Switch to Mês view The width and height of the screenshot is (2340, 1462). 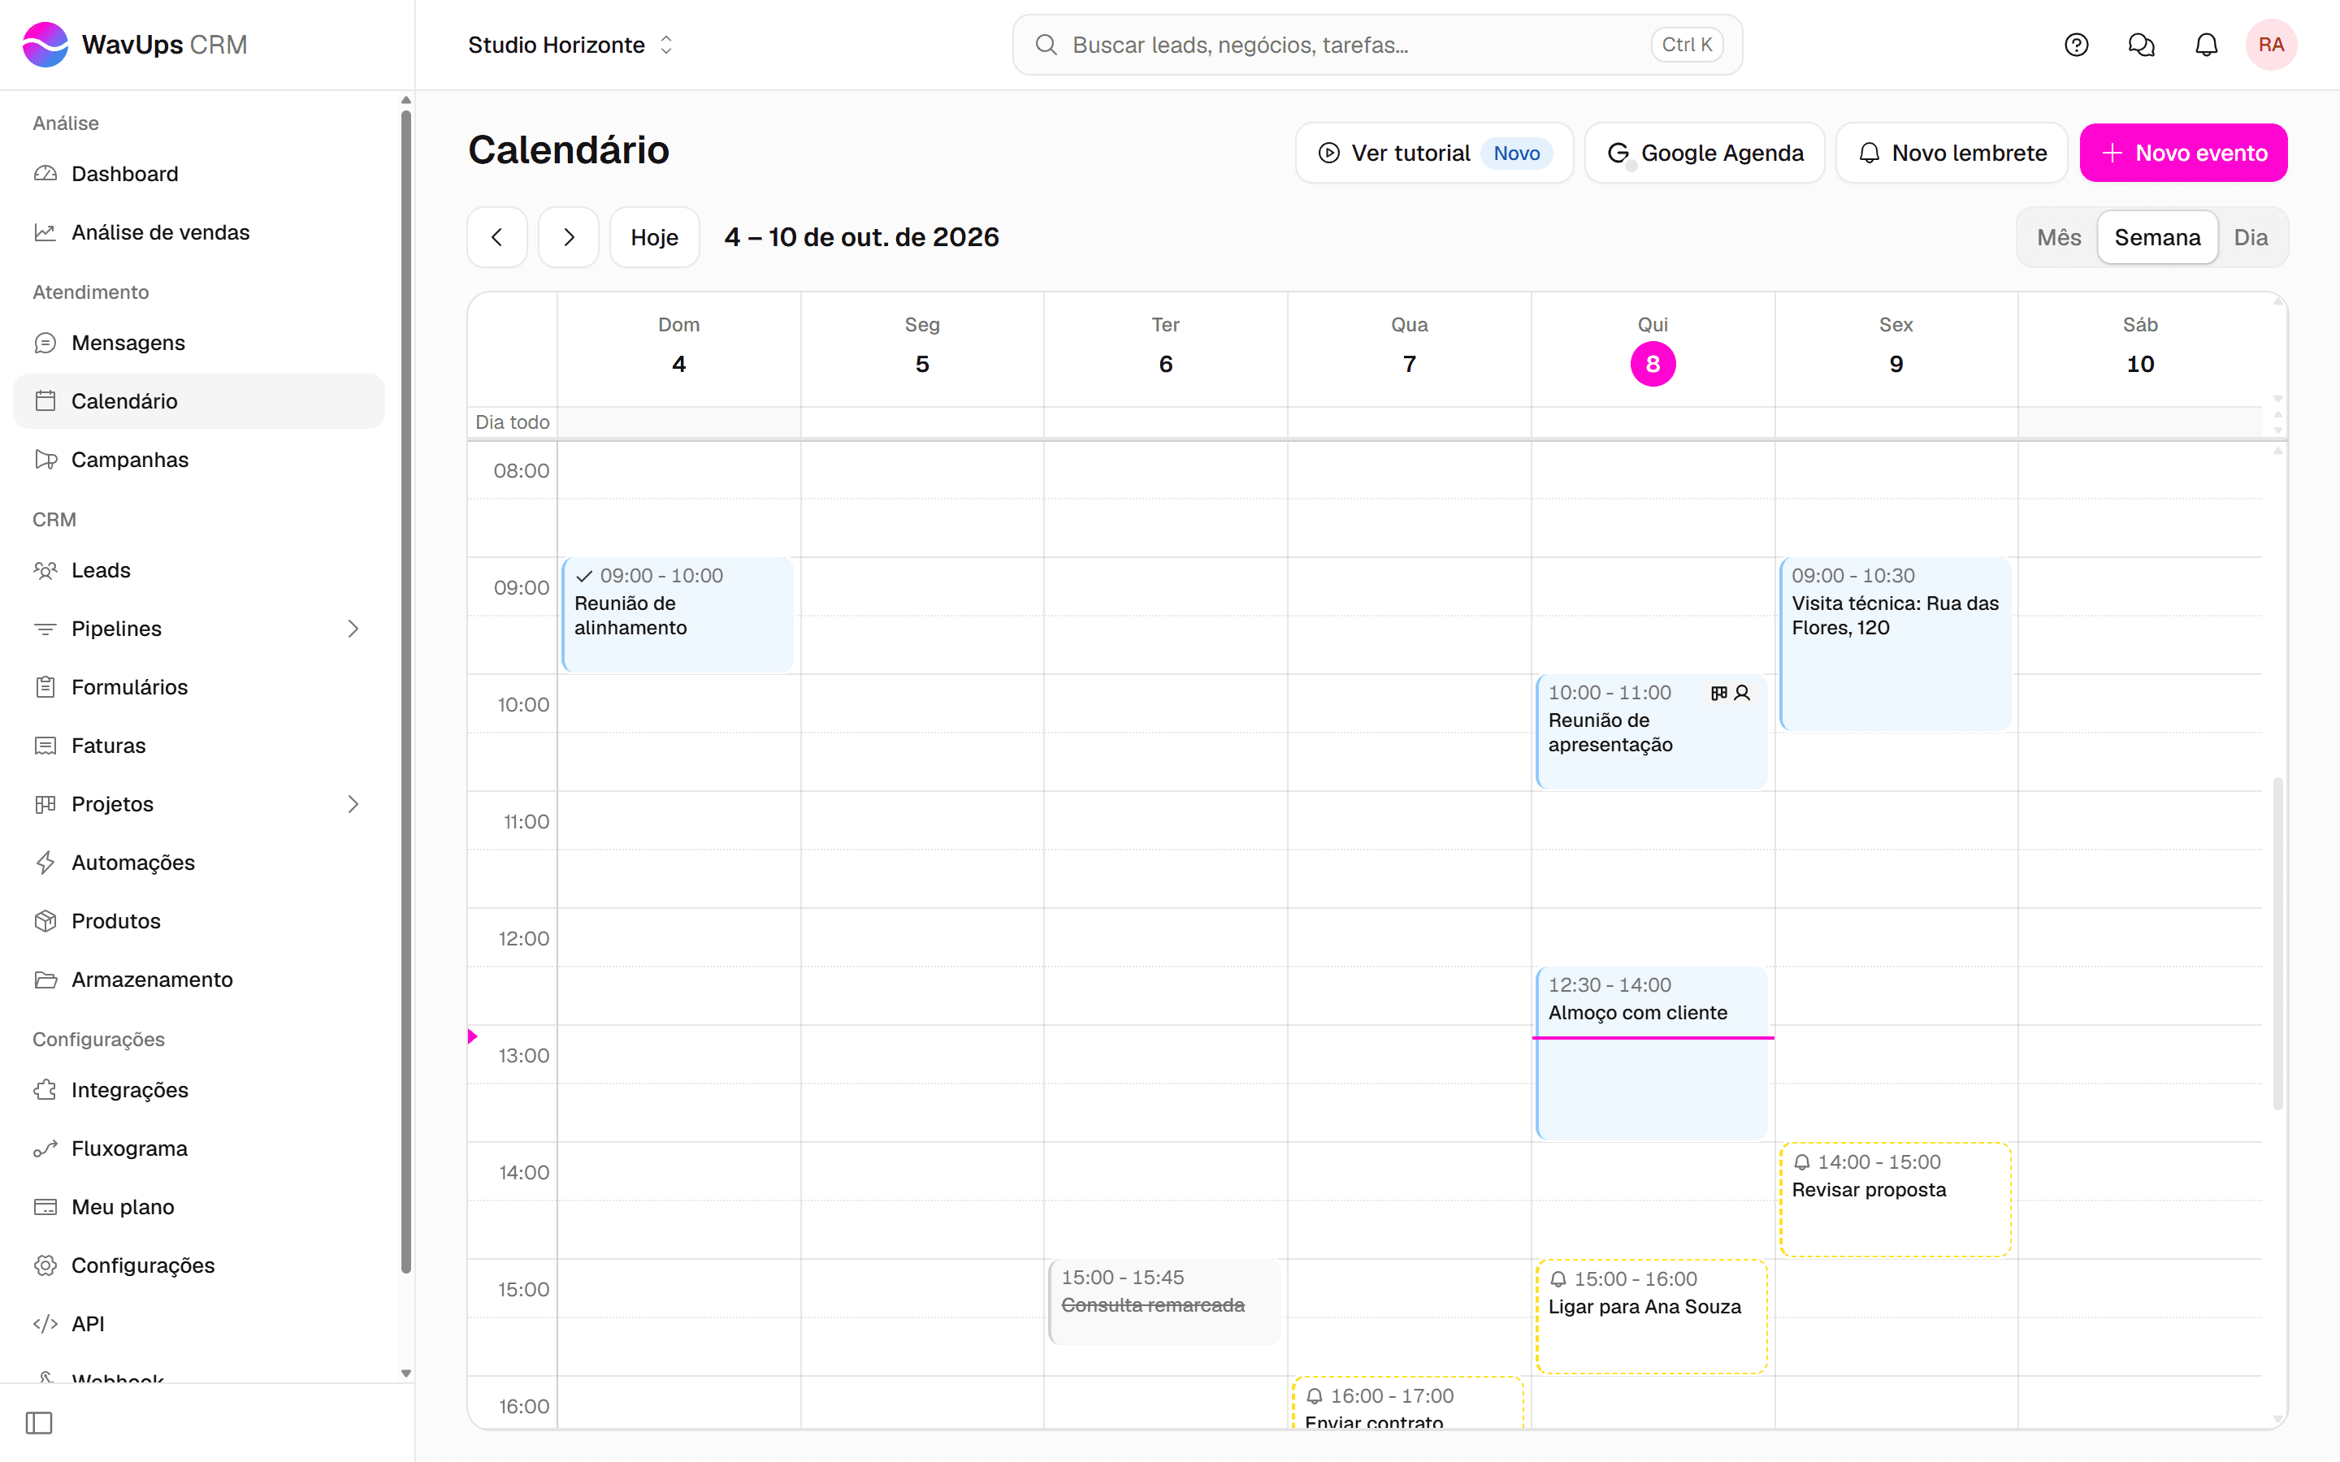[x=2059, y=237]
